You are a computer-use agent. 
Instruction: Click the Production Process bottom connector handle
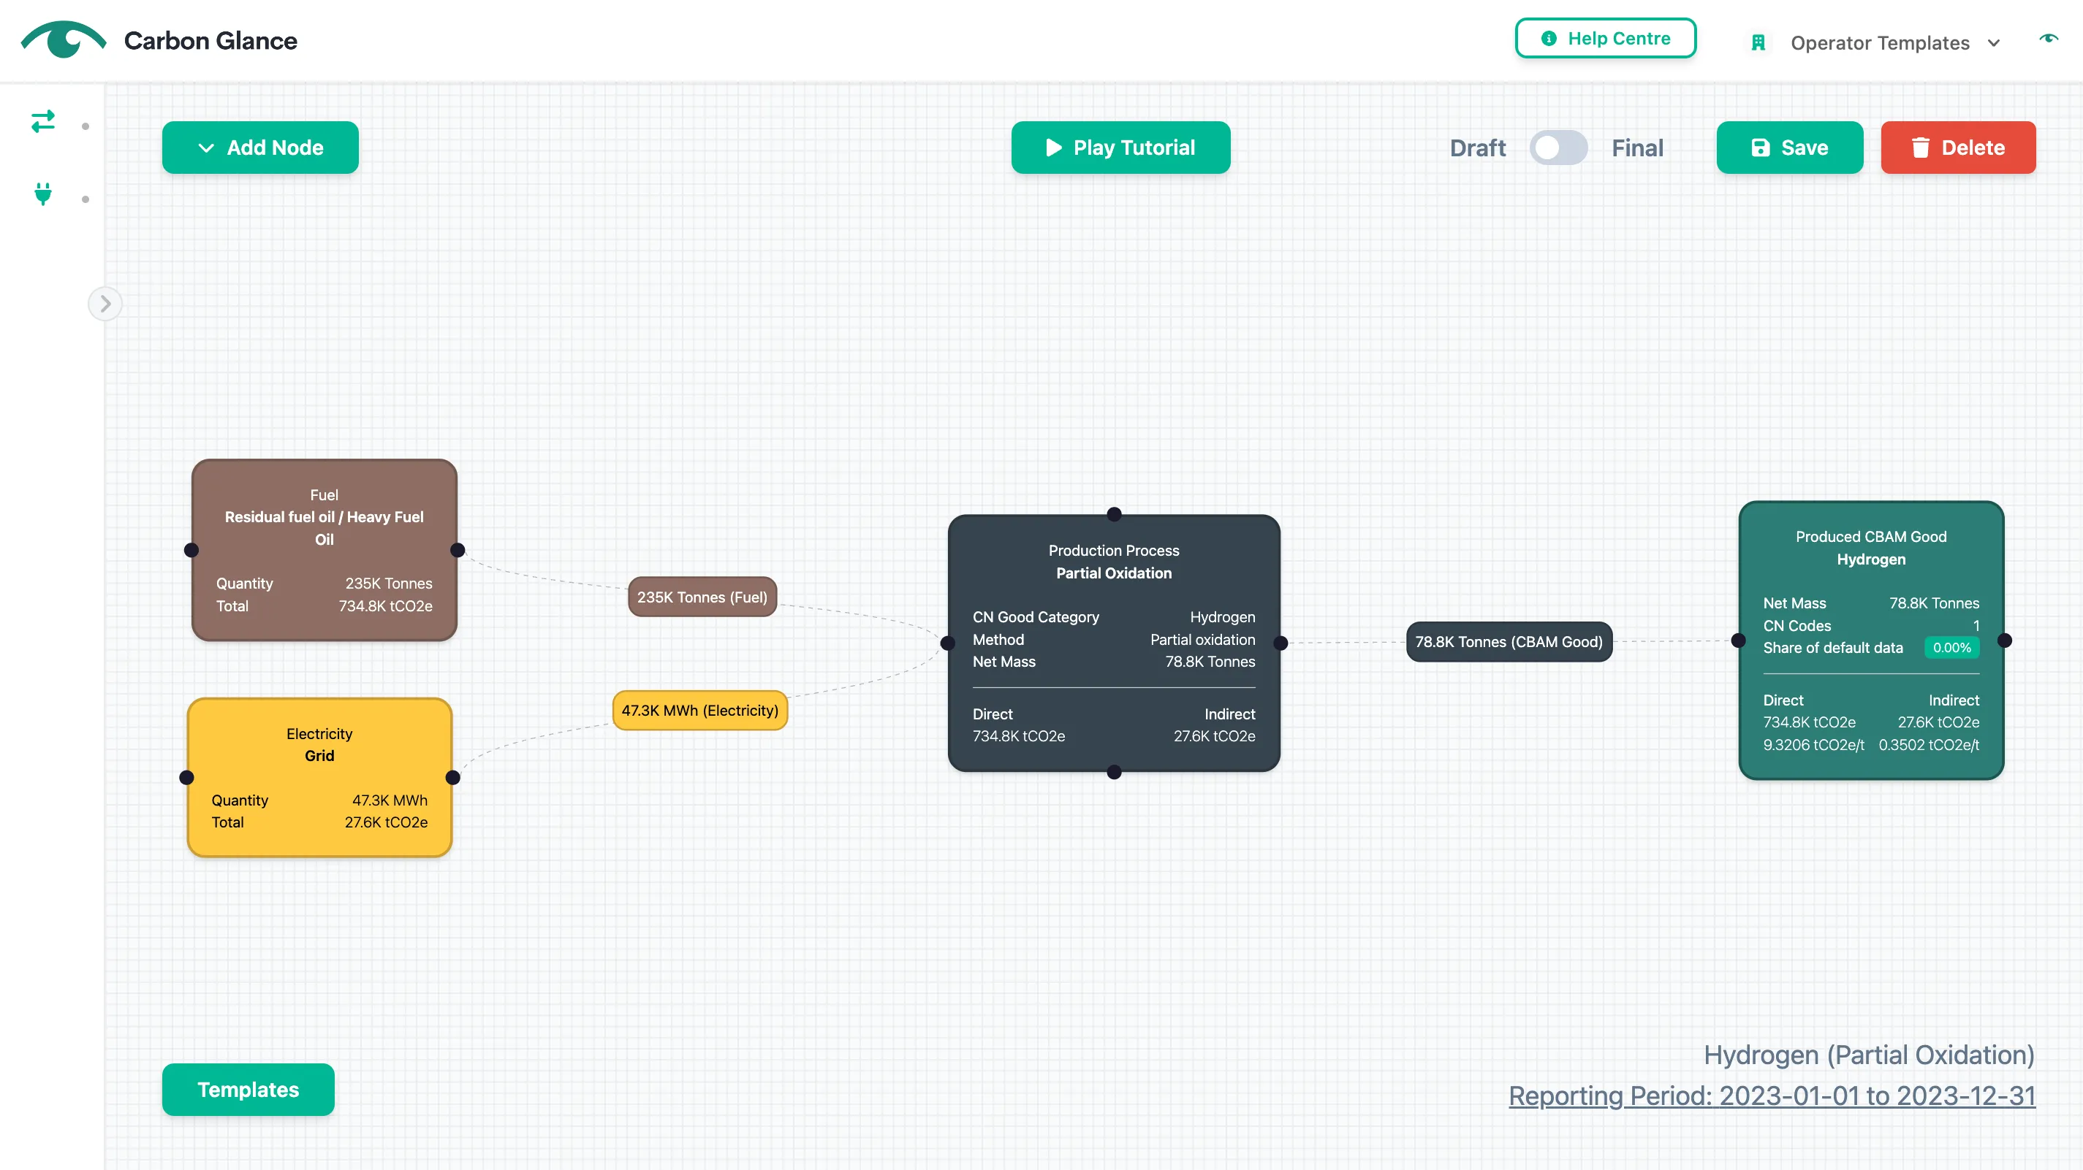(1115, 772)
